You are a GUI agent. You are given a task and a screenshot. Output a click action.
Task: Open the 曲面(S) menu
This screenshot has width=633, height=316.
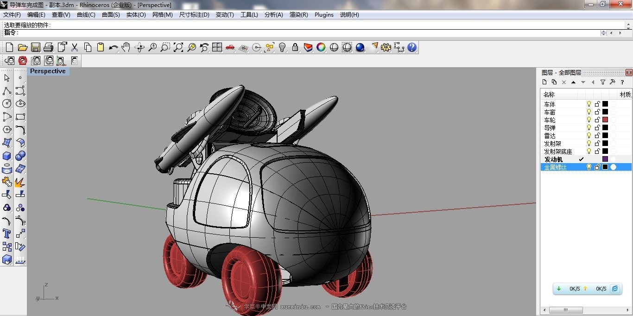pyautogui.click(x=111, y=15)
